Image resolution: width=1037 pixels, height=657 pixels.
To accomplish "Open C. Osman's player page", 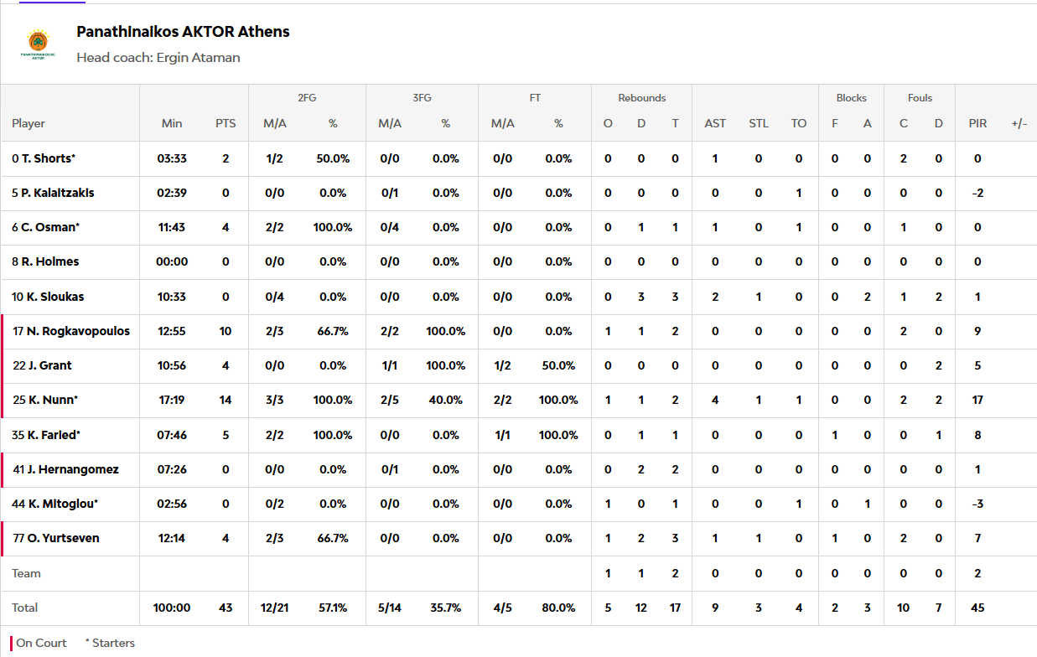I will [49, 227].
